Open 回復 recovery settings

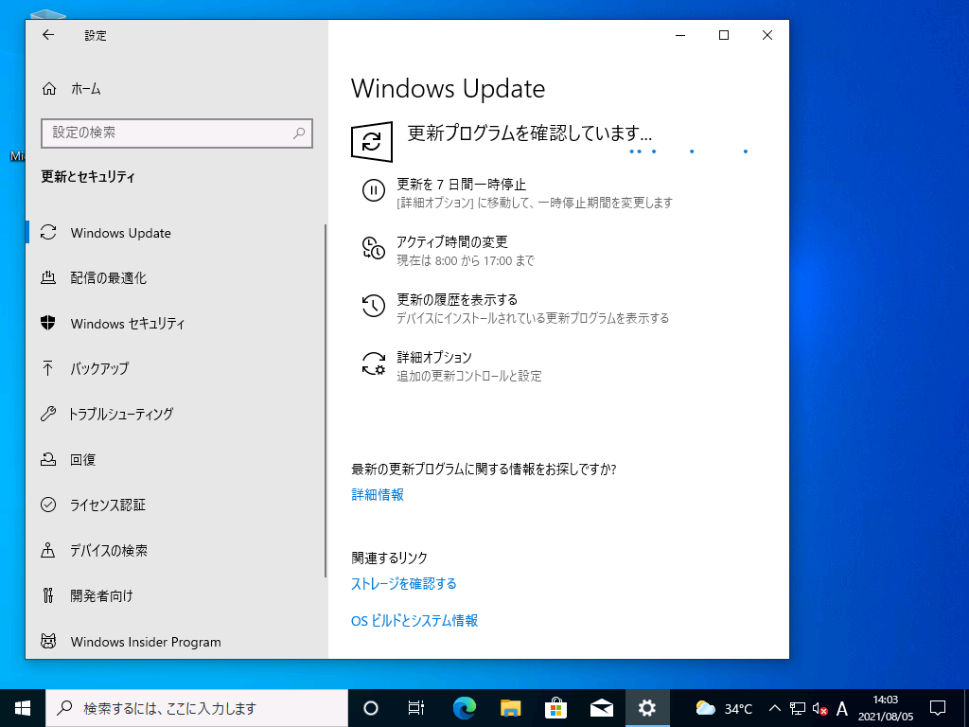tap(176, 460)
